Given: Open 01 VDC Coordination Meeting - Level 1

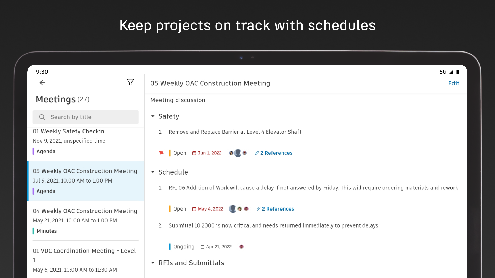Looking at the screenshot, I should [85, 260].
